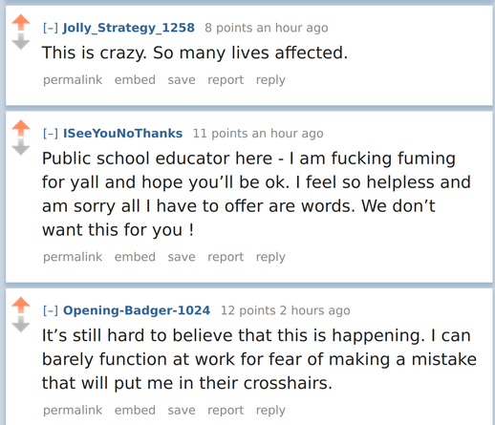The height and width of the screenshot is (425, 495).
Task: Downvote Opening-Badger-1024's comment
Action: (x=21, y=324)
